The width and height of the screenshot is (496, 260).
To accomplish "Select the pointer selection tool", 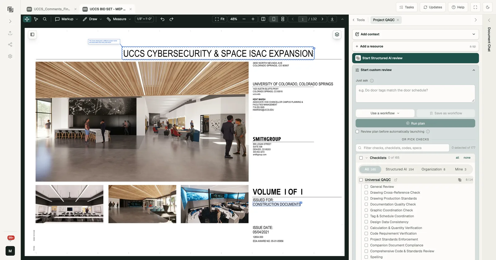I will 36,19.
